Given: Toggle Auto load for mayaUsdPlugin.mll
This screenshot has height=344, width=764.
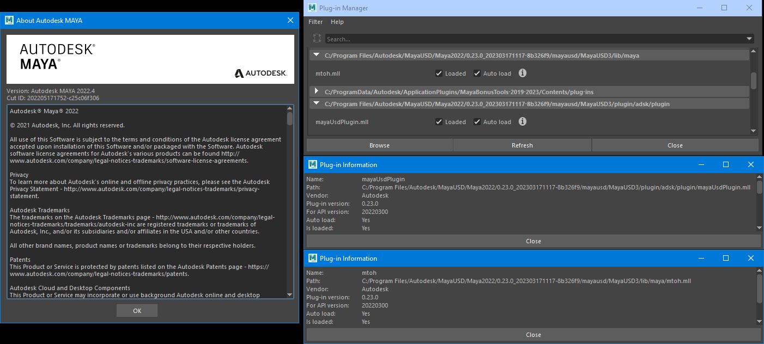Looking at the screenshot, I should click(477, 122).
